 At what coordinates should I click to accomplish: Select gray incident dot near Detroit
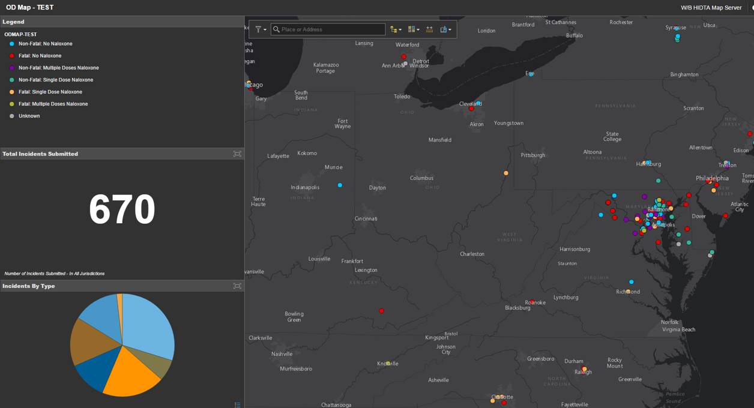click(405, 64)
